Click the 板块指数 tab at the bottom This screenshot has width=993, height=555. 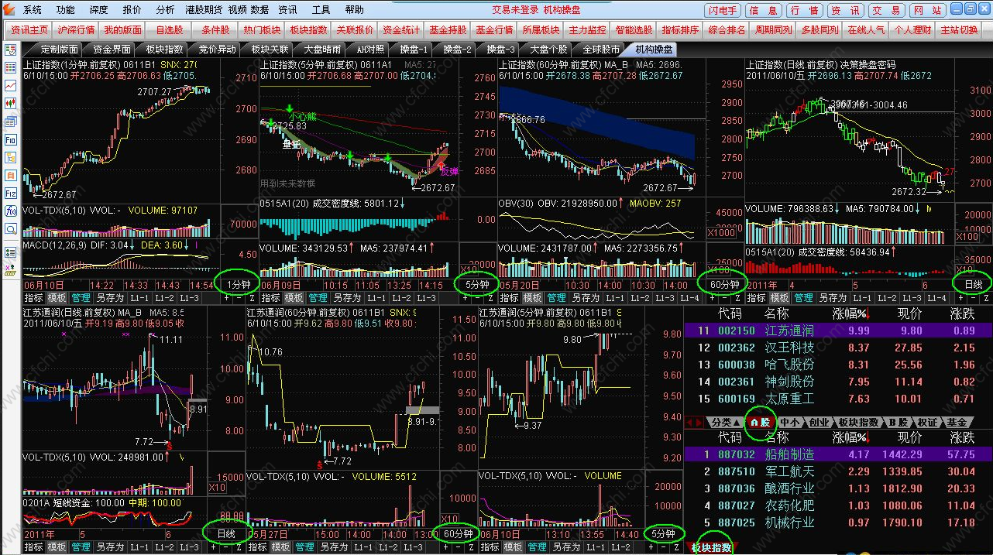(711, 547)
